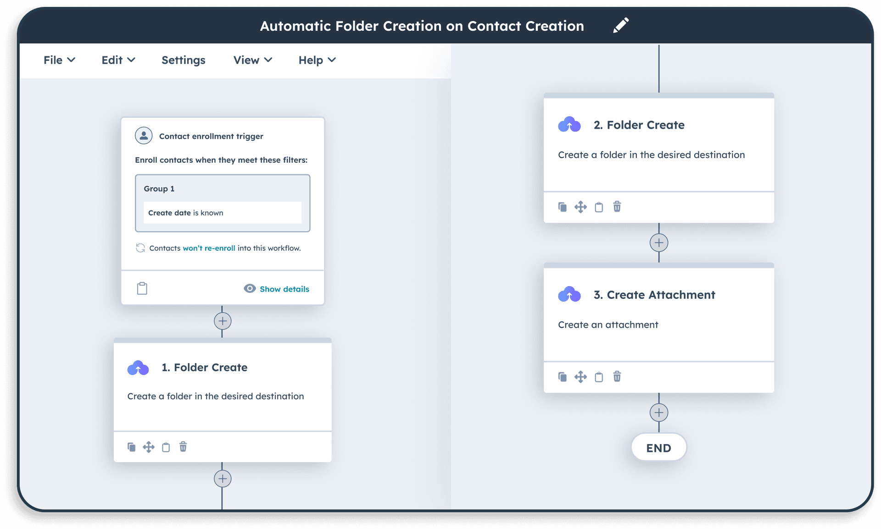Delete the 2. Folder Create action
The image size is (881, 529).
(617, 207)
